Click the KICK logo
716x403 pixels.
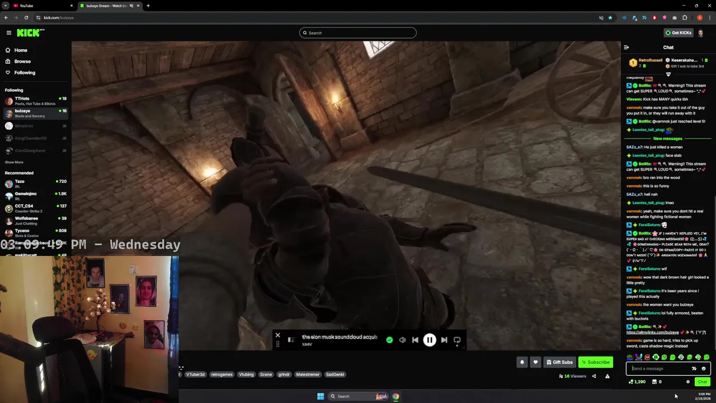[30, 33]
